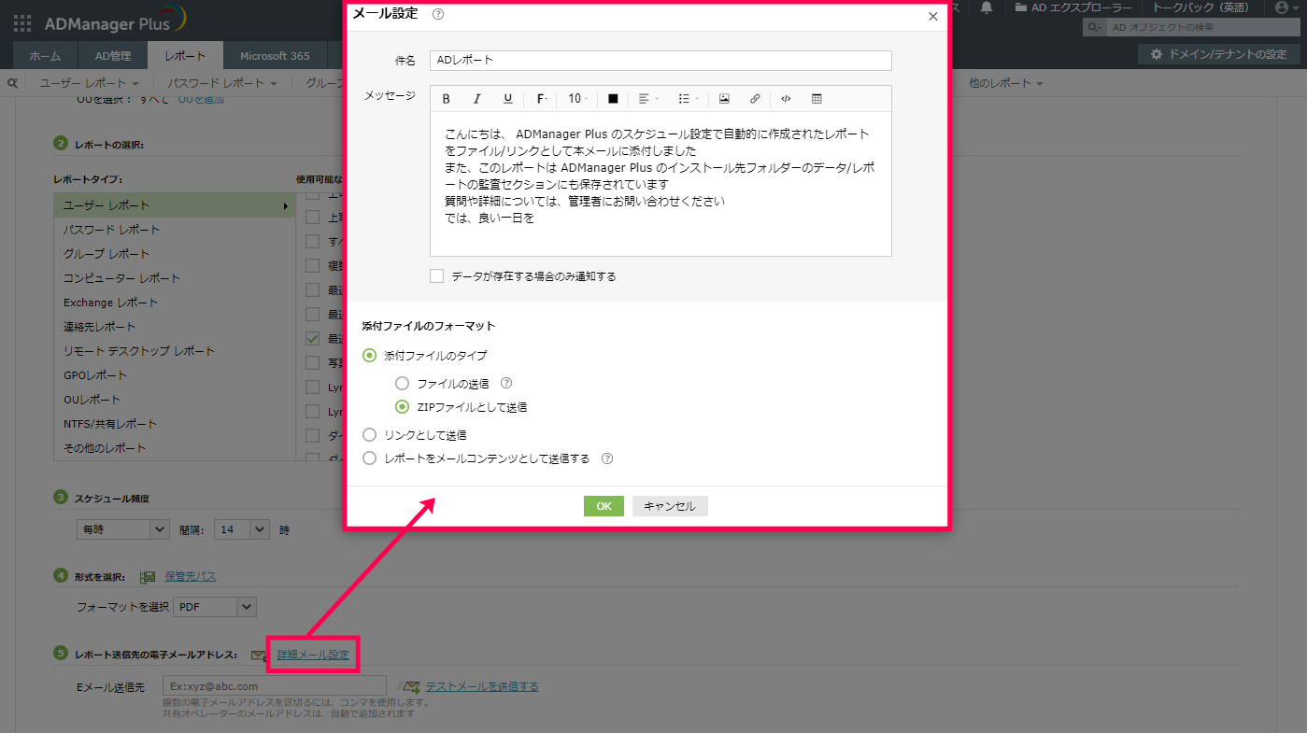
Task: Select パスワード レポート report type
Action: click(174, 230)
